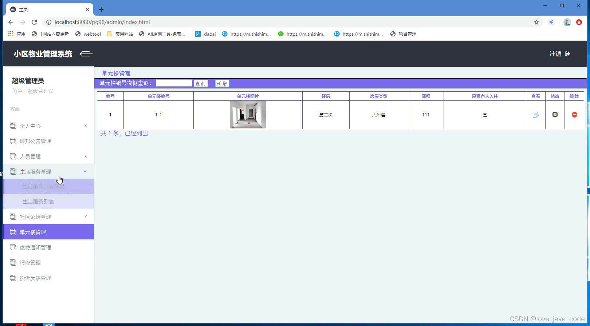Open the webtool bookmark

88,34
